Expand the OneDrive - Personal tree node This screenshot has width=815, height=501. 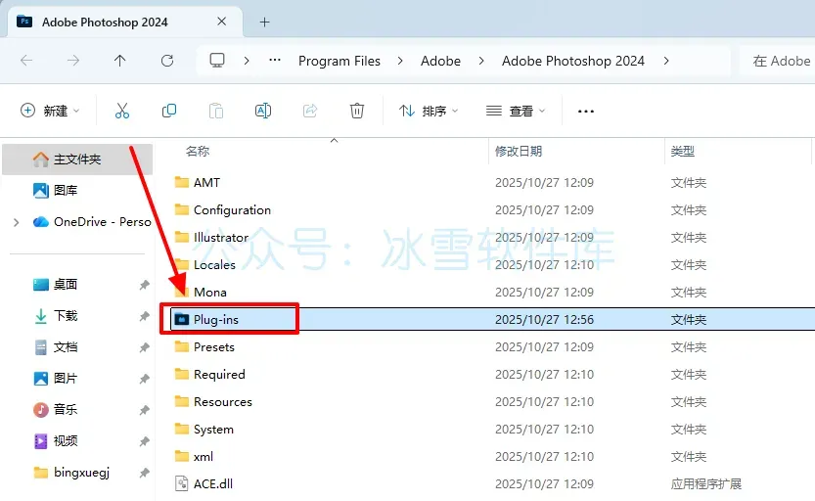(16, 222)
